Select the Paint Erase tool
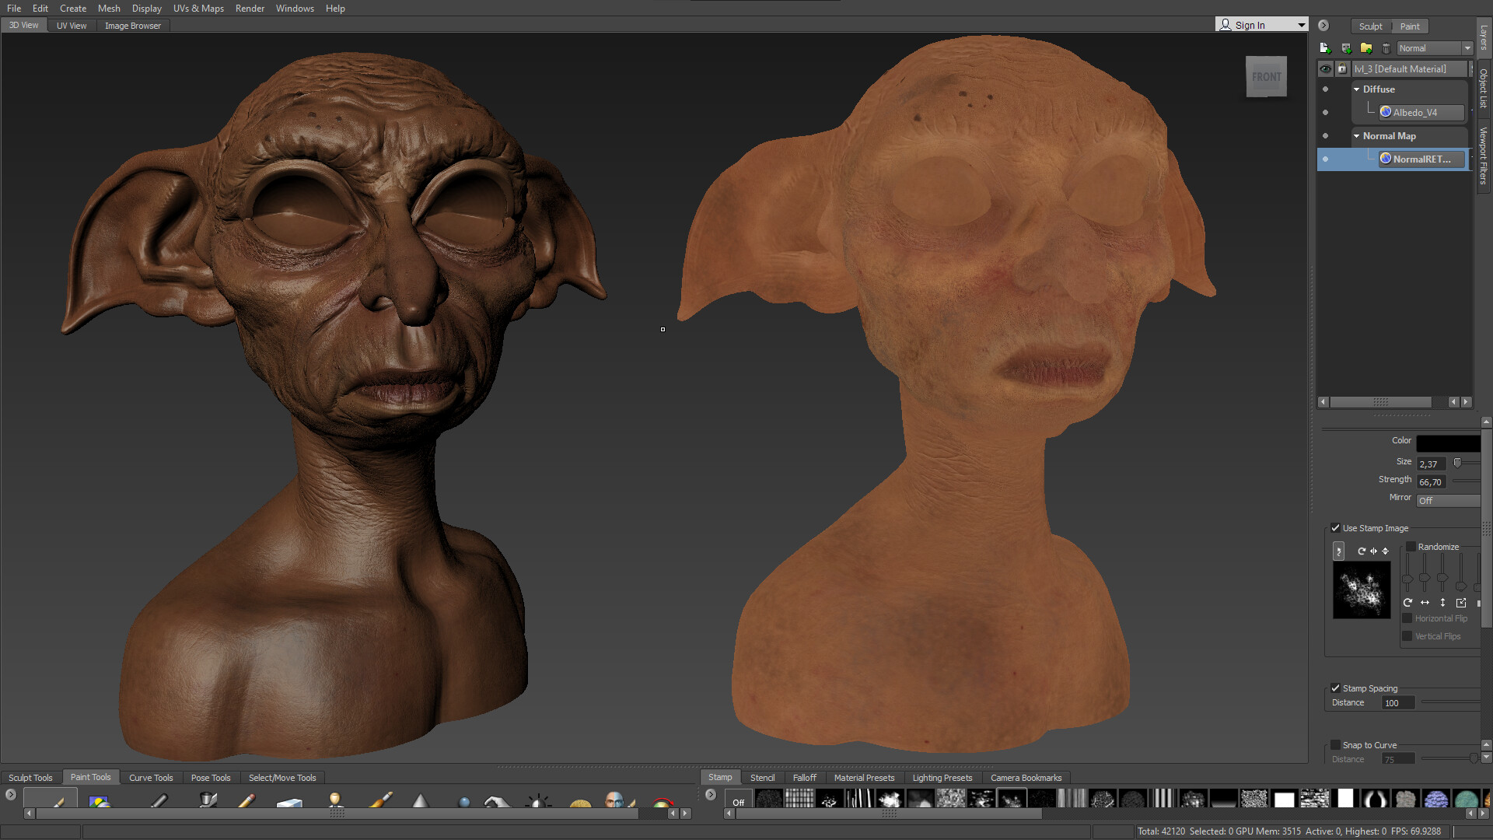Screen dimensions: 1493x840 [x=288, y=800]
